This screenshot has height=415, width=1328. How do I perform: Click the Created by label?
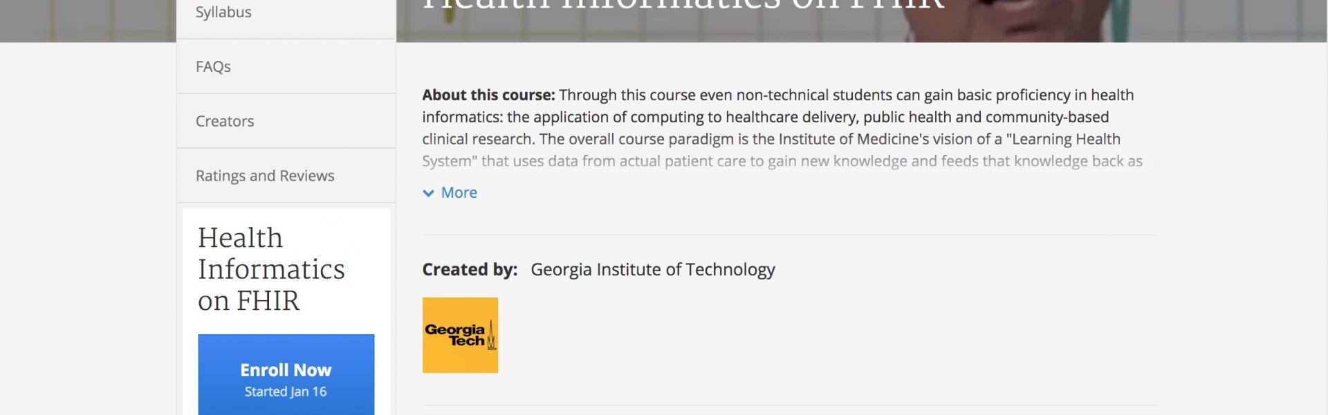[x=470, y=269]
